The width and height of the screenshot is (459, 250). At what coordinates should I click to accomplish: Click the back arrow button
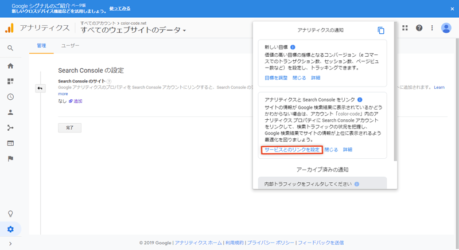[x=40, y=88]
